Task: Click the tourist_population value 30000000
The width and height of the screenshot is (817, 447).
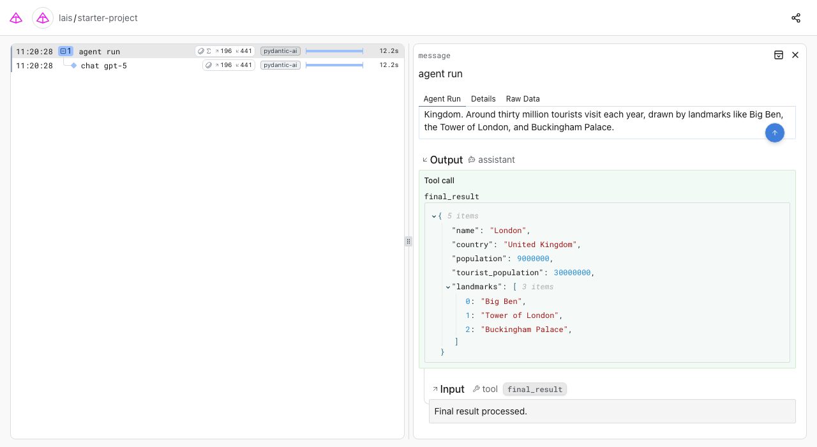Action: pyautogui.click(x=573, y=273)
